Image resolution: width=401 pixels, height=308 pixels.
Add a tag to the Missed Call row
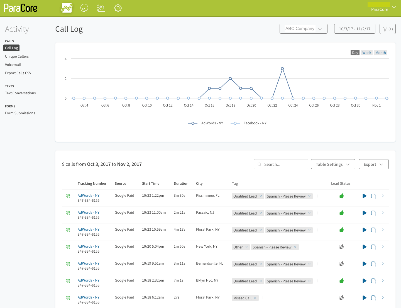pyautogui.click(x=263, y=298)
